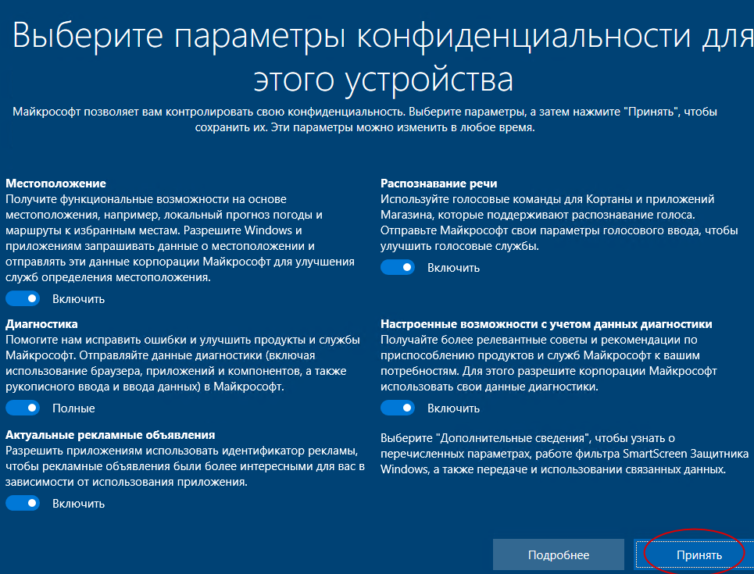Select the Диагностика heading text

point(41,324)
